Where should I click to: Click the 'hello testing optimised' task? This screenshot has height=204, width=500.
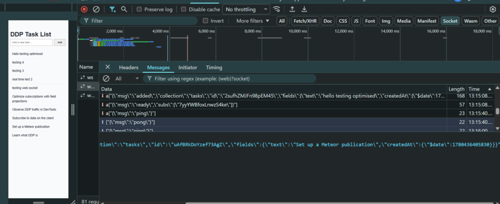27,54
